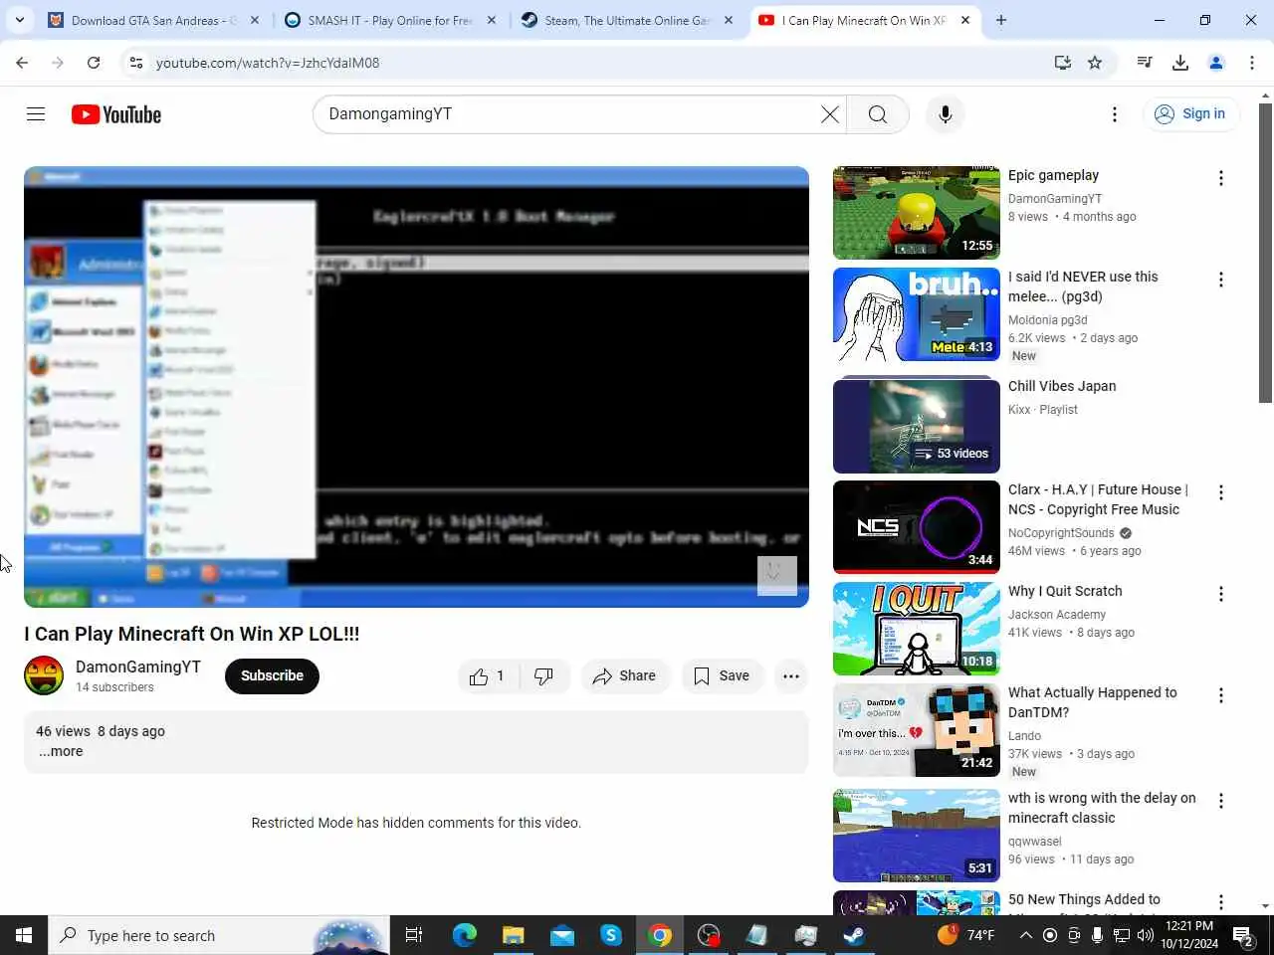Click the Sign in button
The width and height of the screenshot is (1274, 955).
tap(1190, 114)
